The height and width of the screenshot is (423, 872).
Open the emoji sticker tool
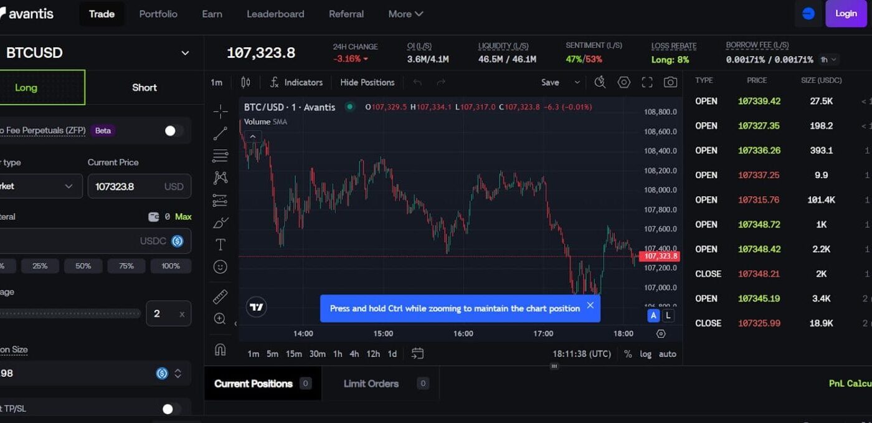[220, 267]
